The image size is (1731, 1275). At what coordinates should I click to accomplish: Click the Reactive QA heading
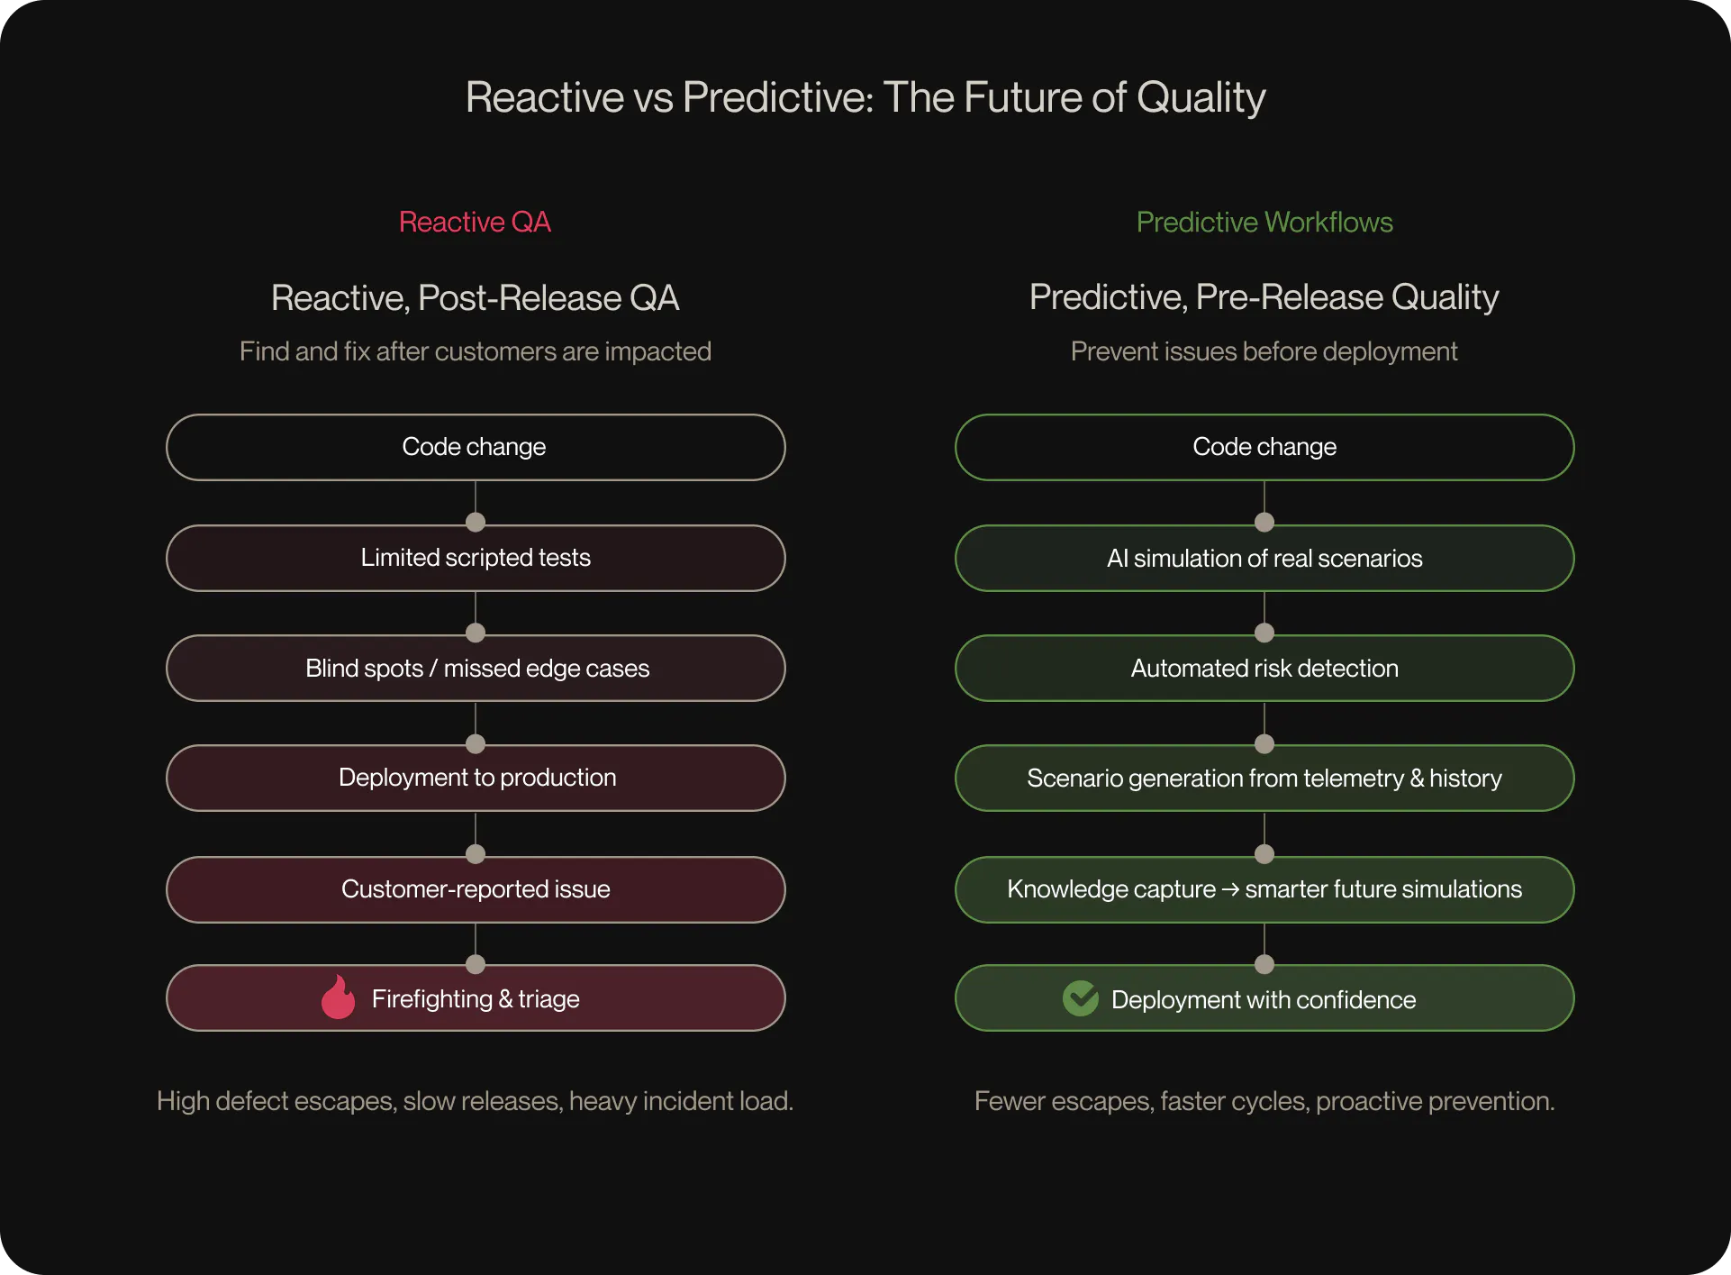(475, 222)
